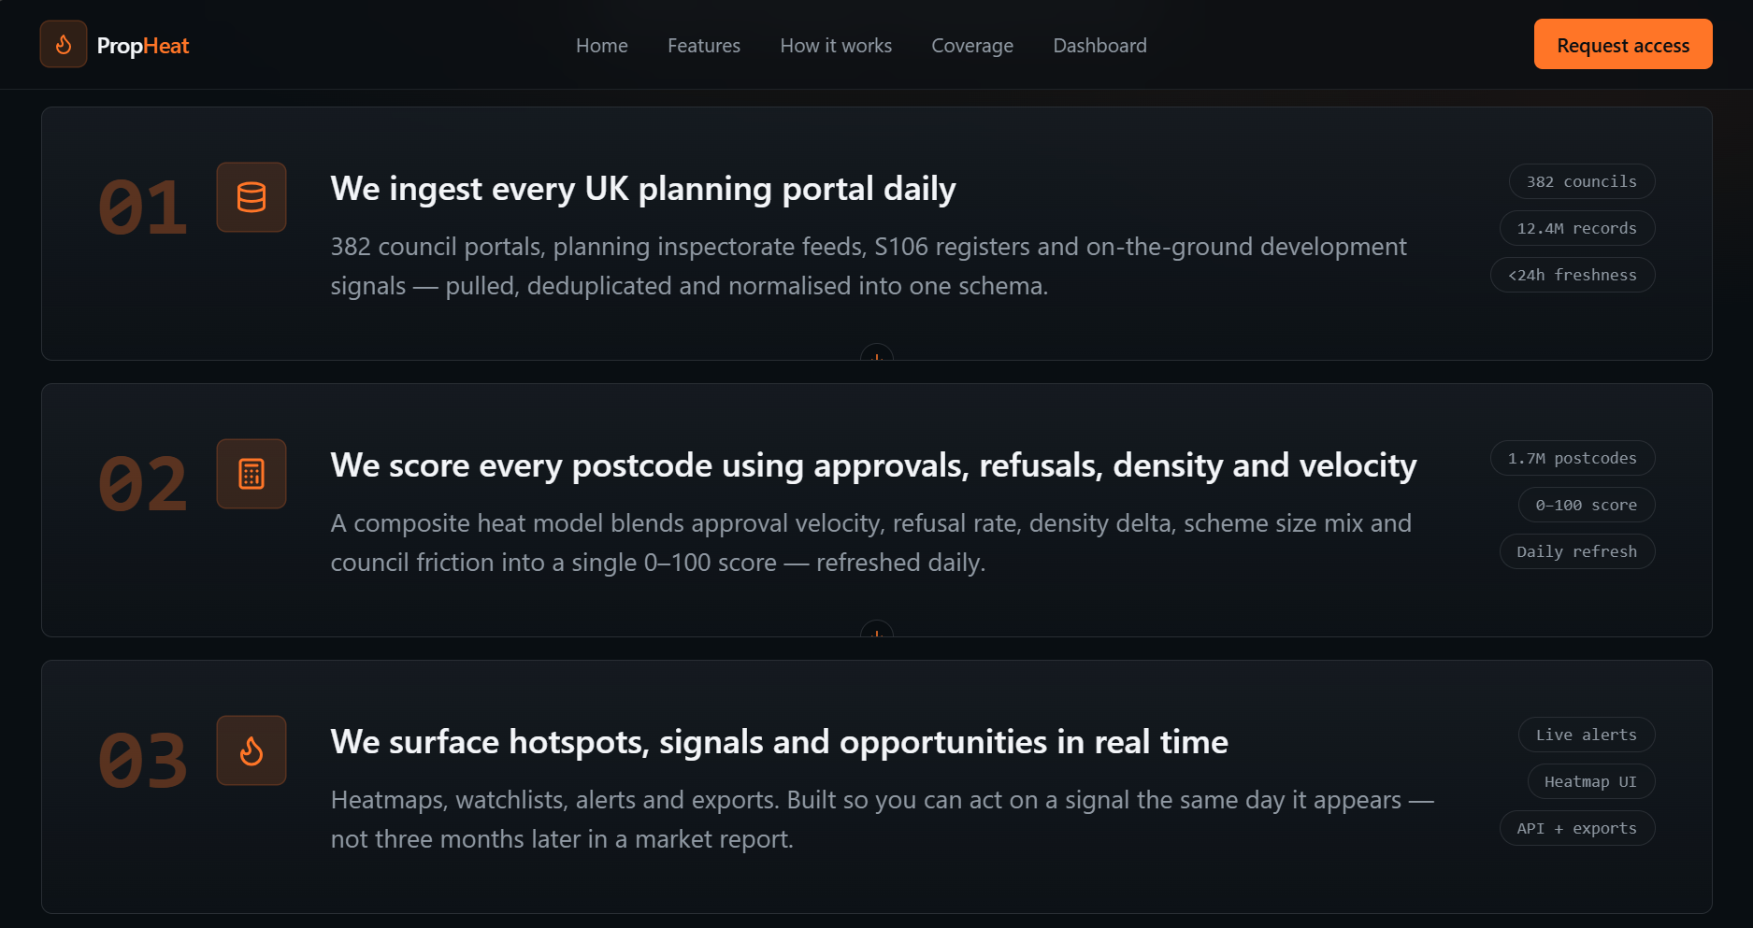The width and height of the screenshot is (1753, 928).
Task: Click the API + exports tag
Action: (x=1577, y=828)
